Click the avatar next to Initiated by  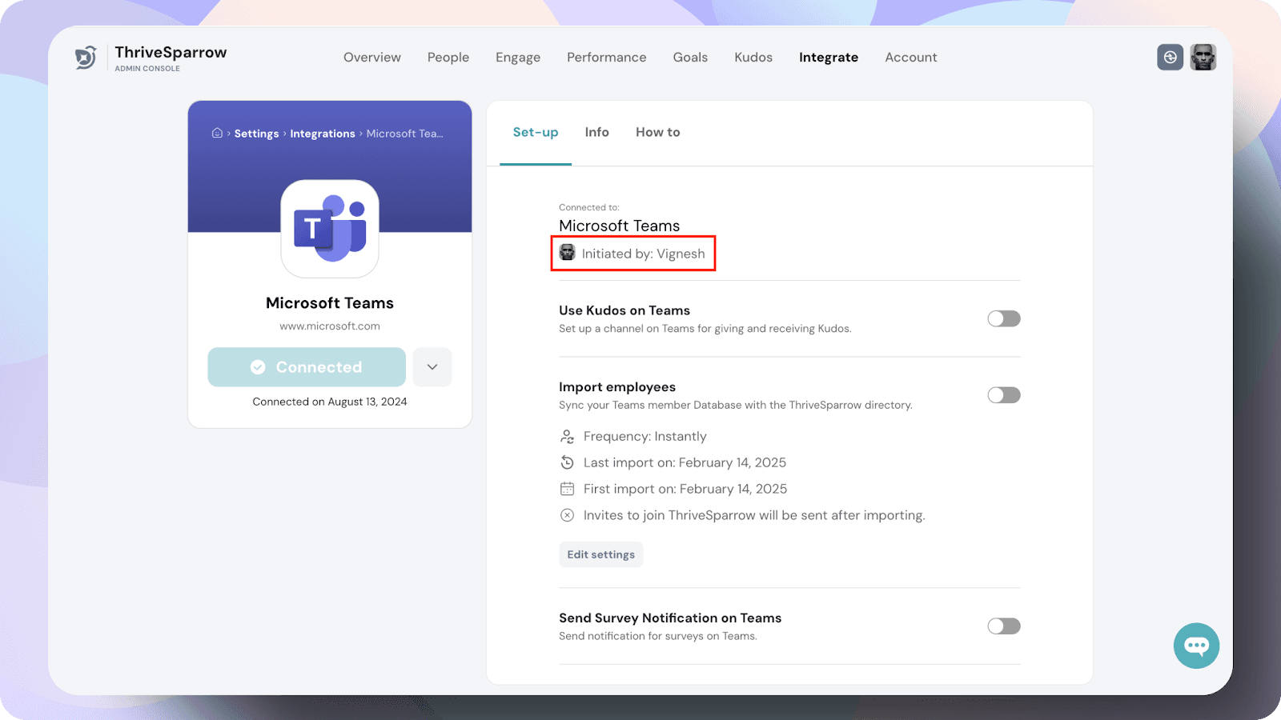(568, 253)
